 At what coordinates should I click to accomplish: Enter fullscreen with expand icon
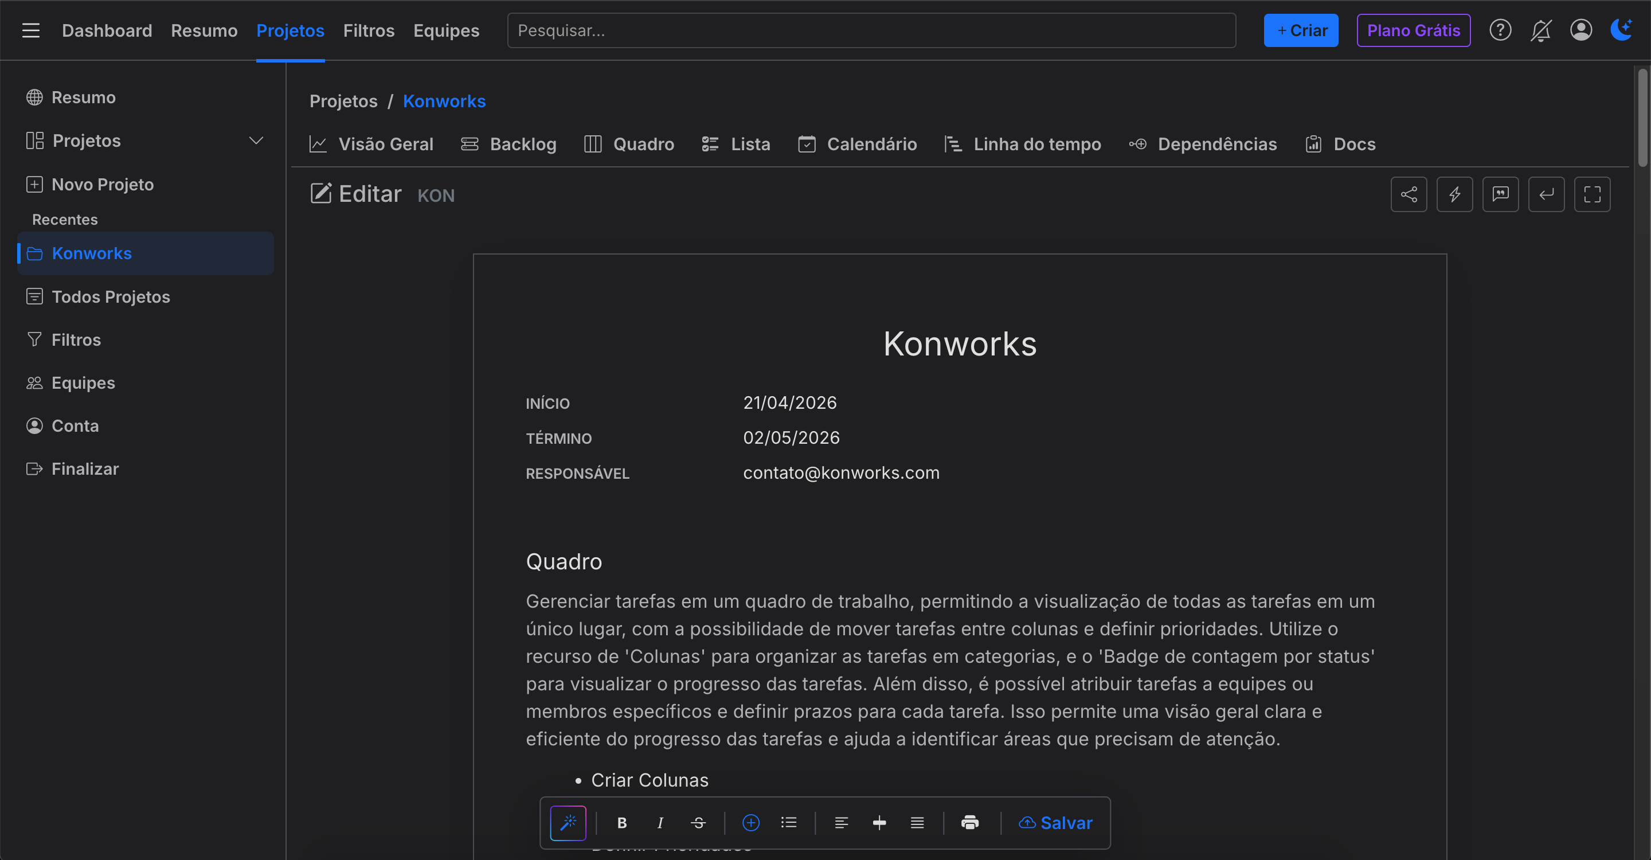[1592, 194]
